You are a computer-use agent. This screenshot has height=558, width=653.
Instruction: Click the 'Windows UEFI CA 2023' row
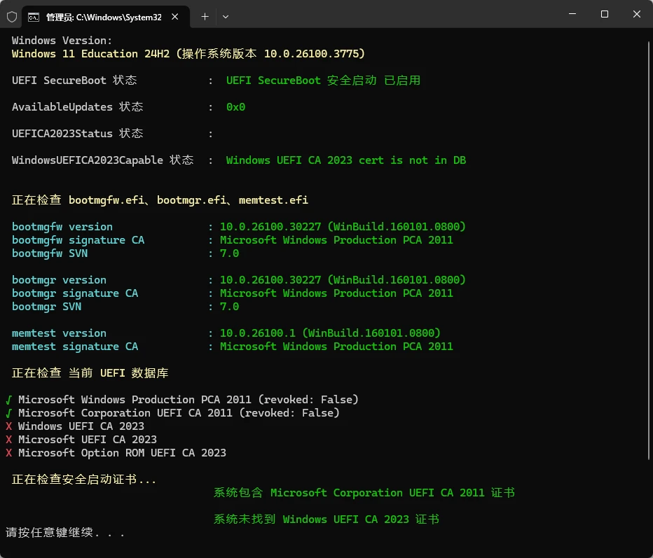[x=75, y=426]
